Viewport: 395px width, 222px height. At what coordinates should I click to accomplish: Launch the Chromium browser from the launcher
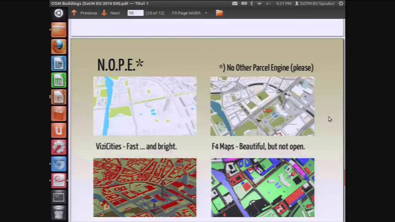pos(59,164)
